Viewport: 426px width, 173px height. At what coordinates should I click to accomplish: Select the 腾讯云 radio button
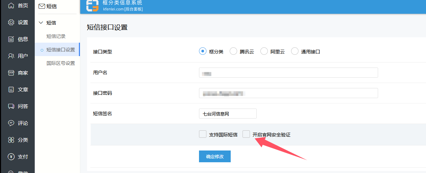233,51
